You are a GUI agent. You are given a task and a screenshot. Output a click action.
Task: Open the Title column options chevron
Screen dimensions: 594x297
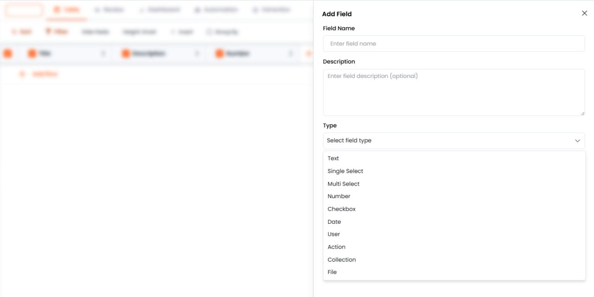pos(104,53)
